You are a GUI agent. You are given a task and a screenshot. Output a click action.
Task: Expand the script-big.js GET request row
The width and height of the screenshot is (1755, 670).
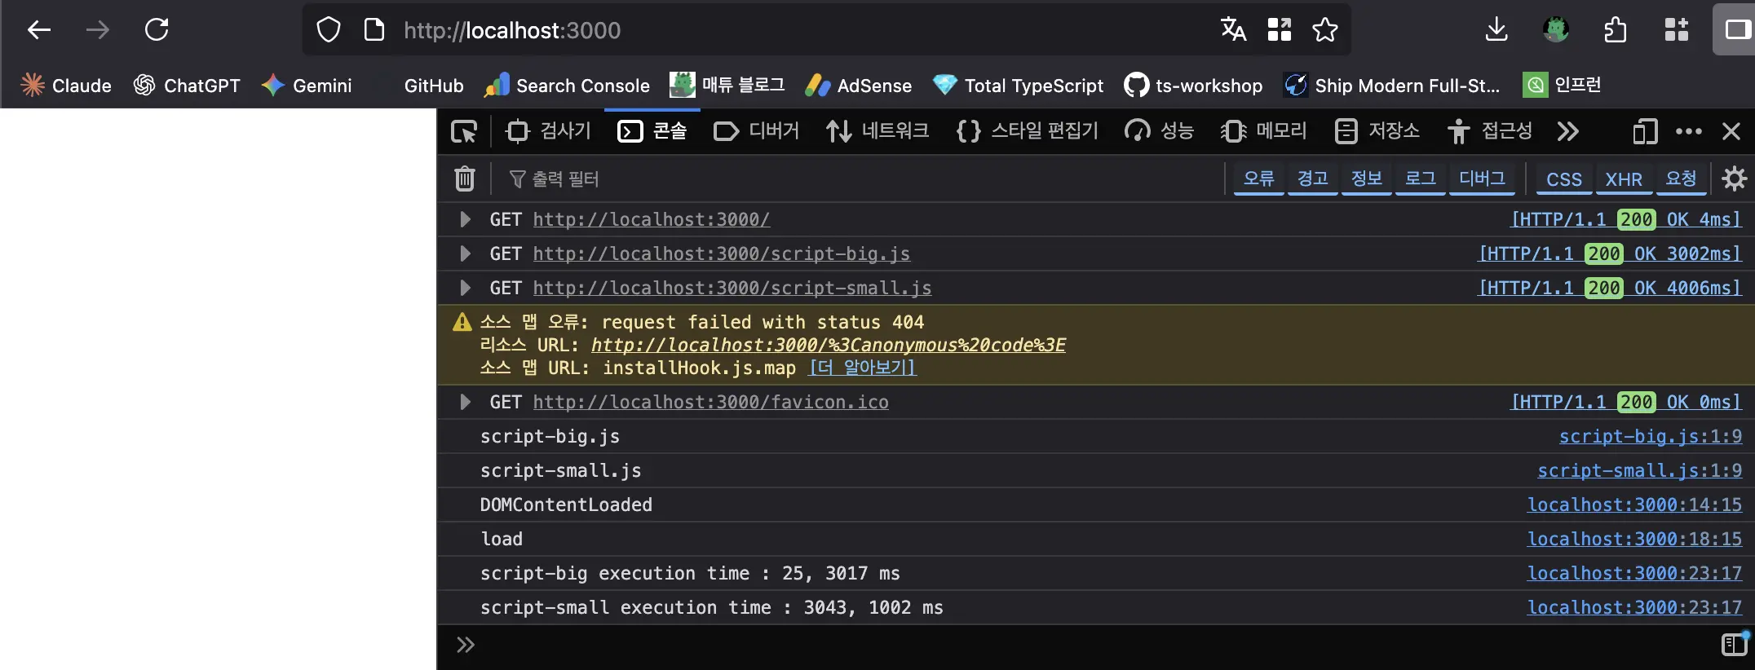click(465, 253)
